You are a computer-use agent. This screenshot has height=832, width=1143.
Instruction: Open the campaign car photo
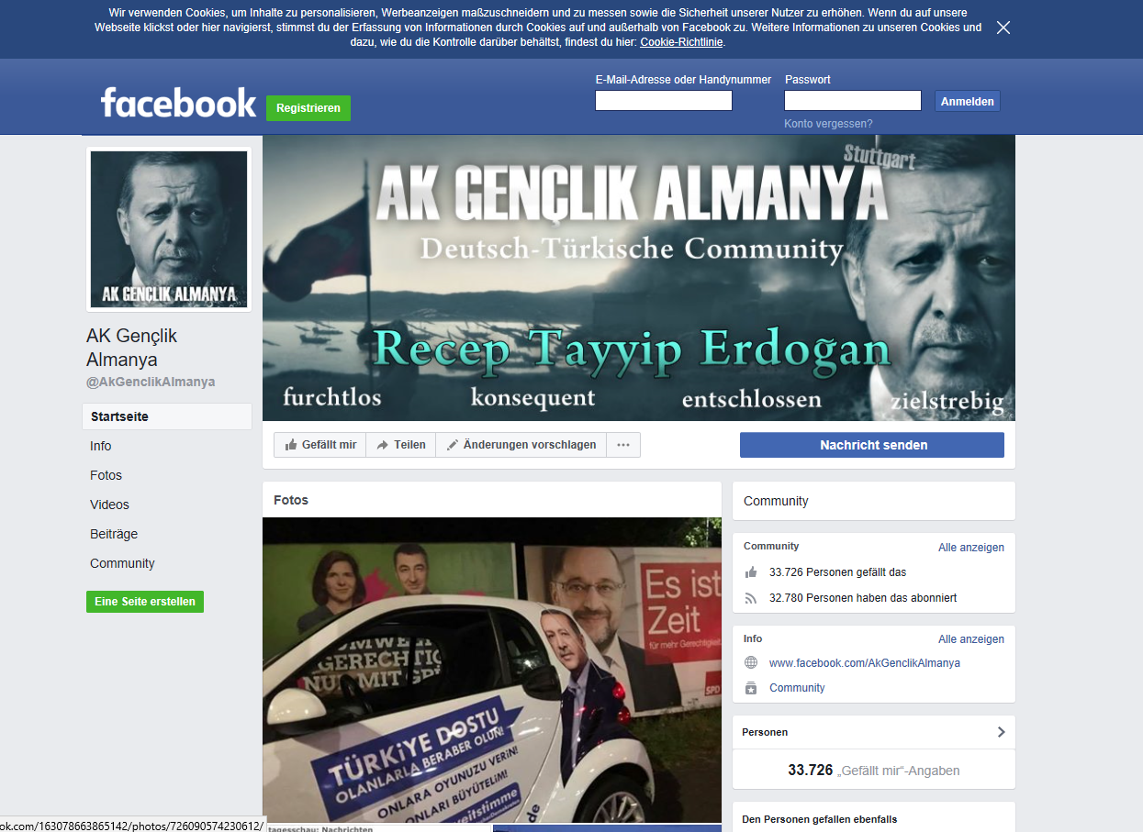tap(492, 670)
